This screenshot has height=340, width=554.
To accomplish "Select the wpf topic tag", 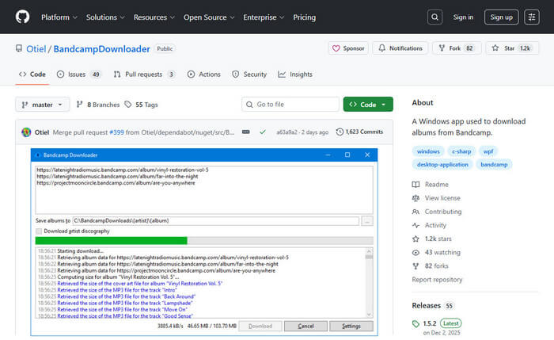I will tap(488, 151).
